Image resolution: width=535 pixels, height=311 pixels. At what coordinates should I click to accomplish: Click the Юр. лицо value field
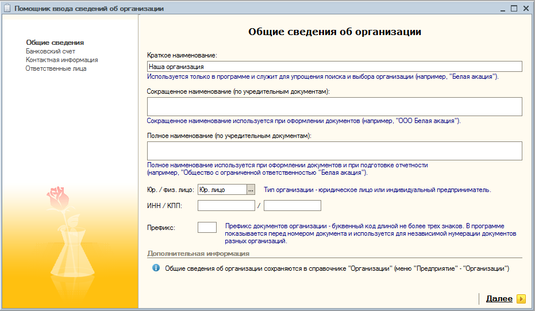tap(222, 190)
